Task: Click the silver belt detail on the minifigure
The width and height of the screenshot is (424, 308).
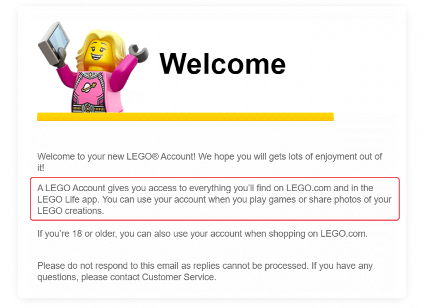Action: (x=89, y=107)
